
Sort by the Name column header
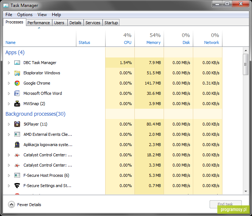(x=11, y=42)
